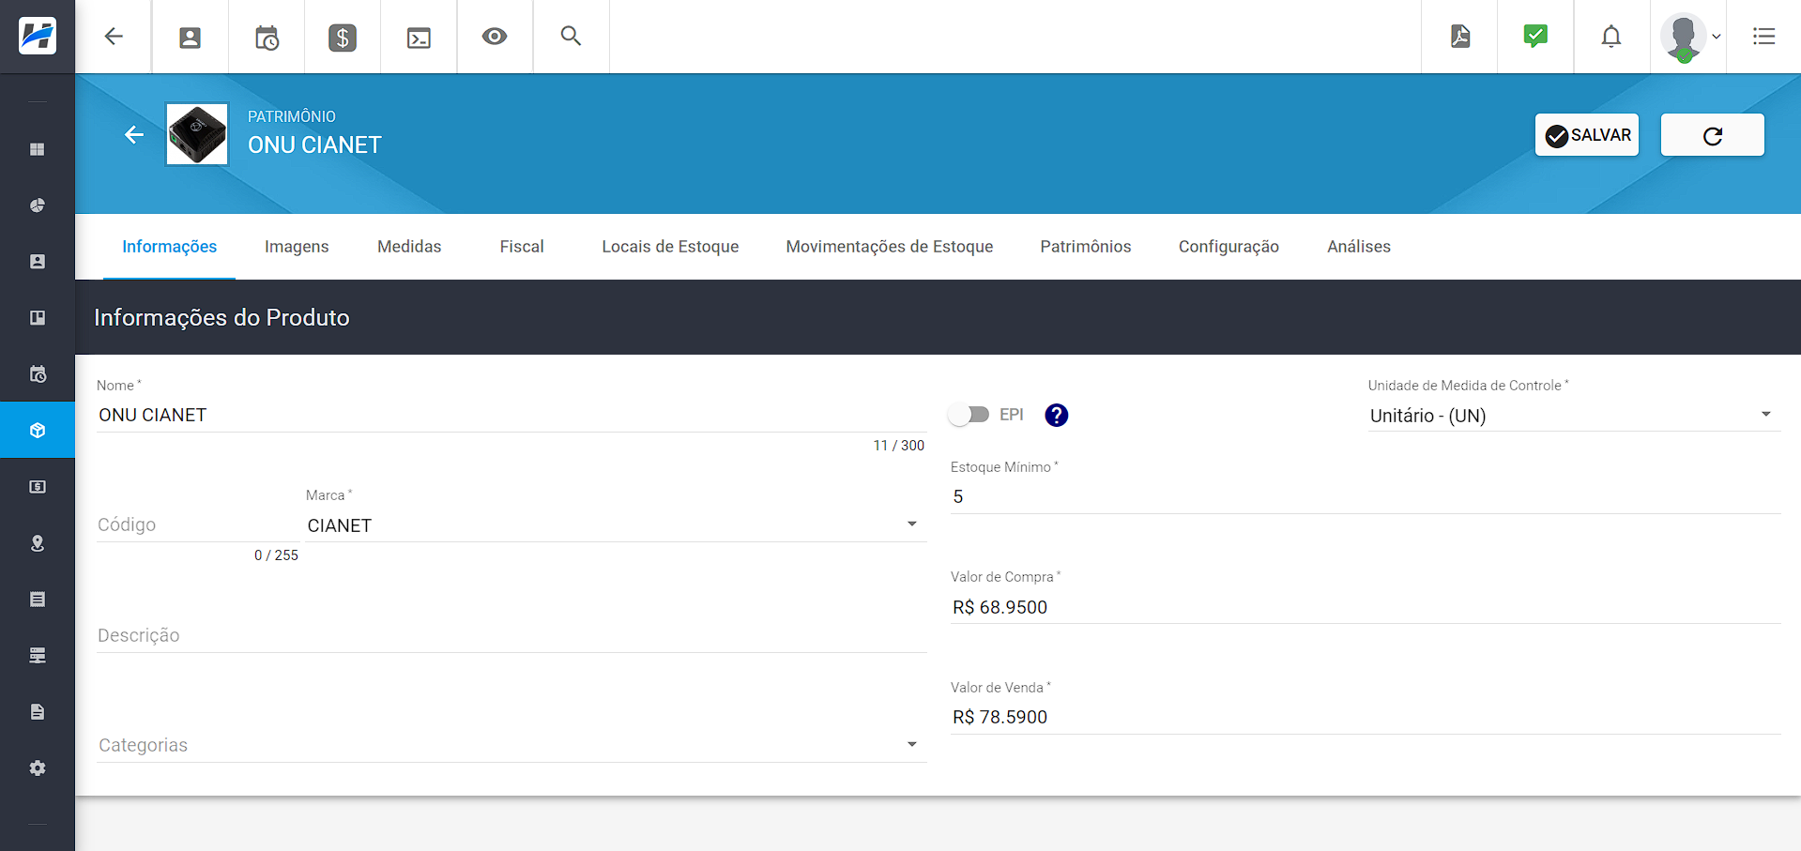Open calendar clock icon in sidebar
The image size is (1801, 851).
pyautogui.click(x=38, y=374)
